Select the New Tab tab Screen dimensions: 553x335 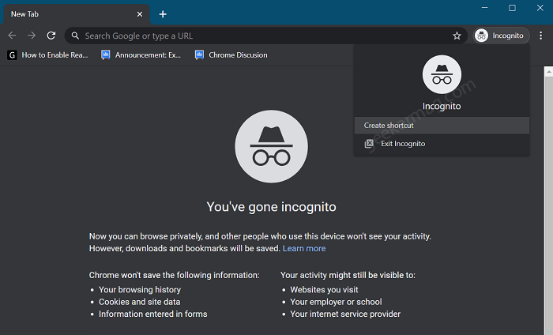pyautogui.click(x=76, y=14)
